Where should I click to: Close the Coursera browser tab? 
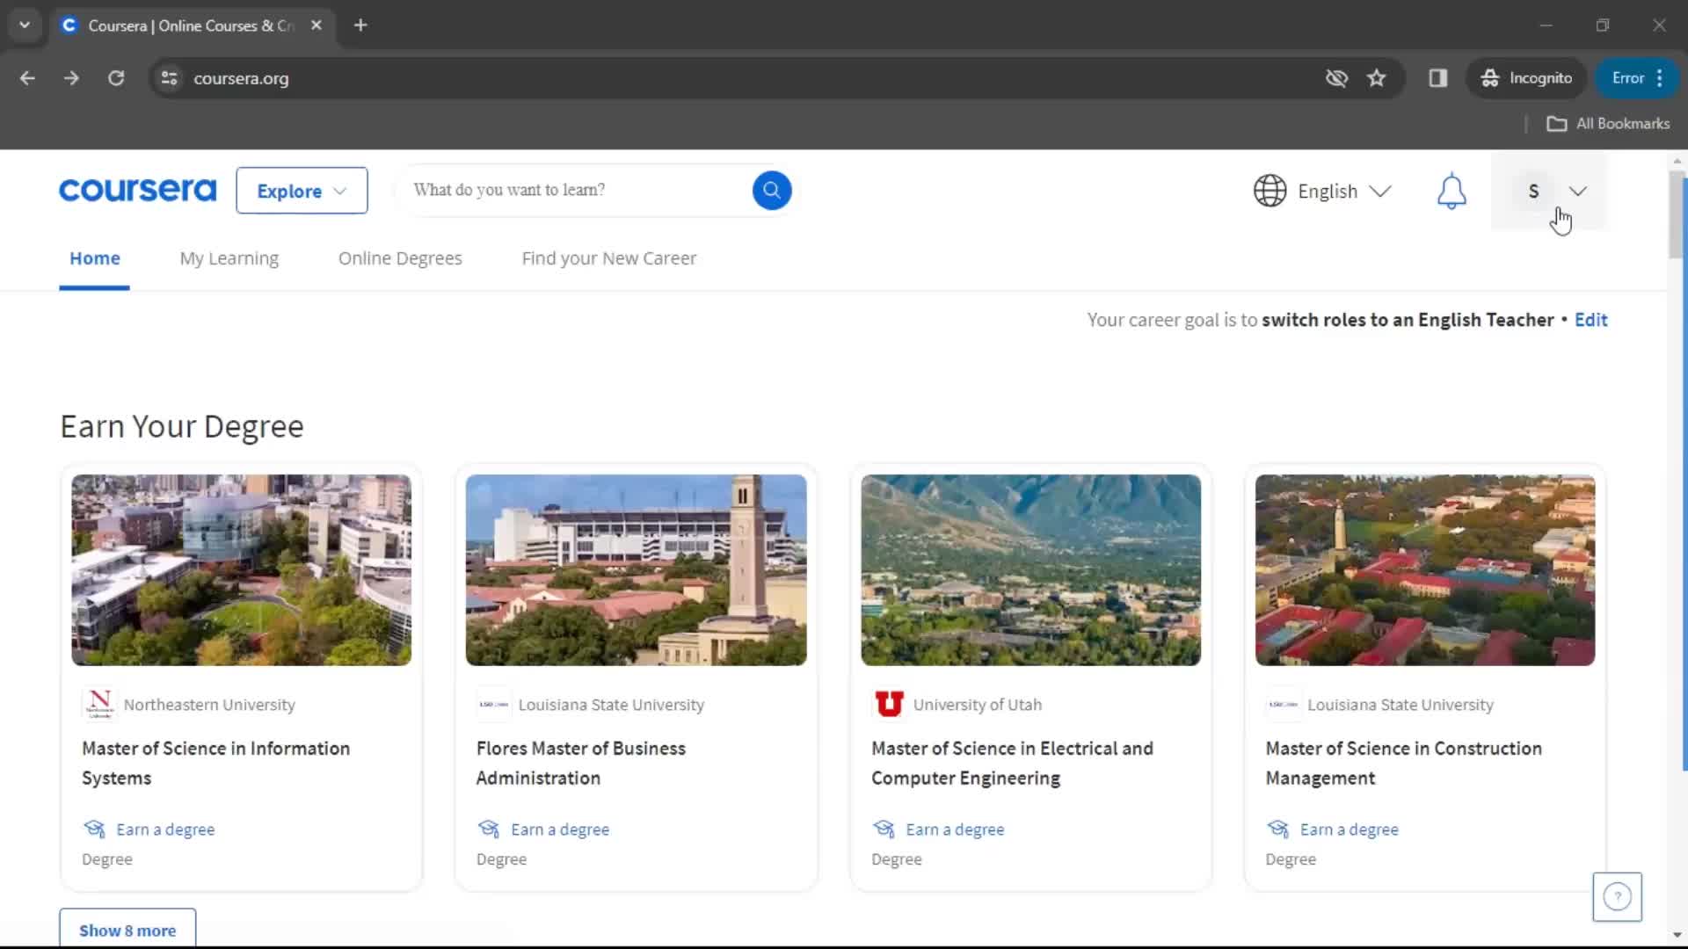[x=316, y=25]
